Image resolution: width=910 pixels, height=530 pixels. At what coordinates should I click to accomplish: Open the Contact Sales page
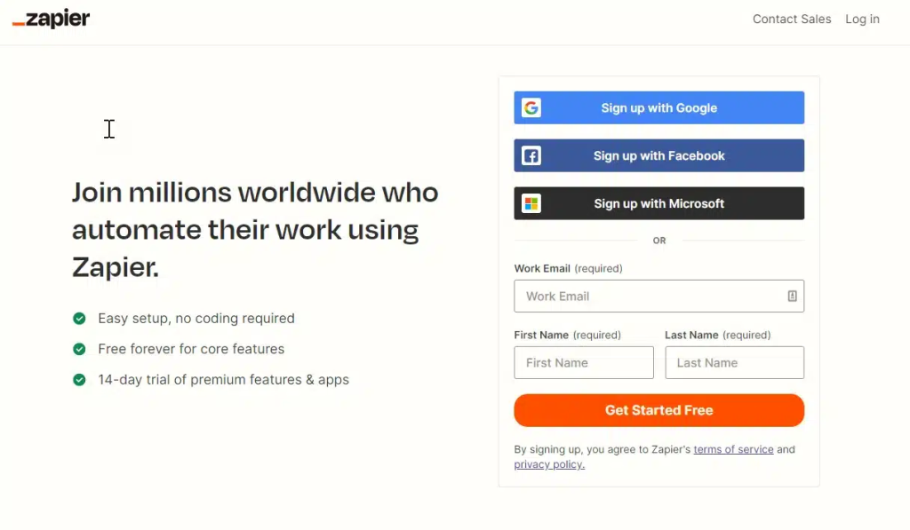792,20
